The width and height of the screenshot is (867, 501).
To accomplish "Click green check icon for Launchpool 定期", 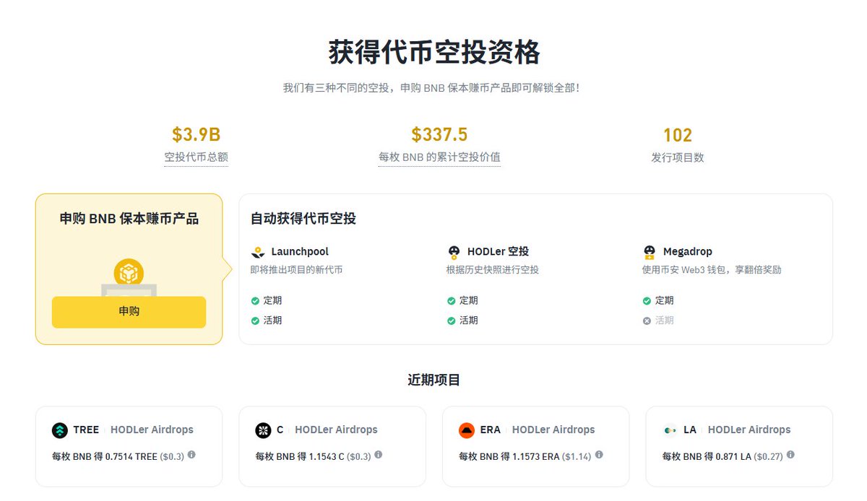I will 255,301.
